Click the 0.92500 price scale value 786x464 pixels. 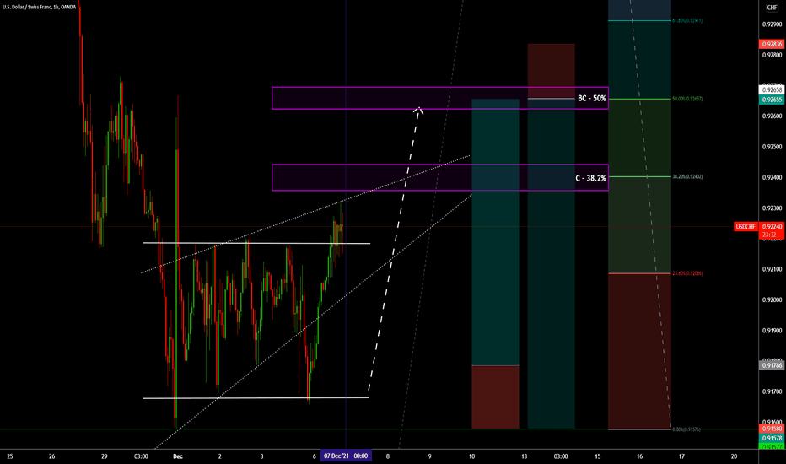(x=772, y=147)
